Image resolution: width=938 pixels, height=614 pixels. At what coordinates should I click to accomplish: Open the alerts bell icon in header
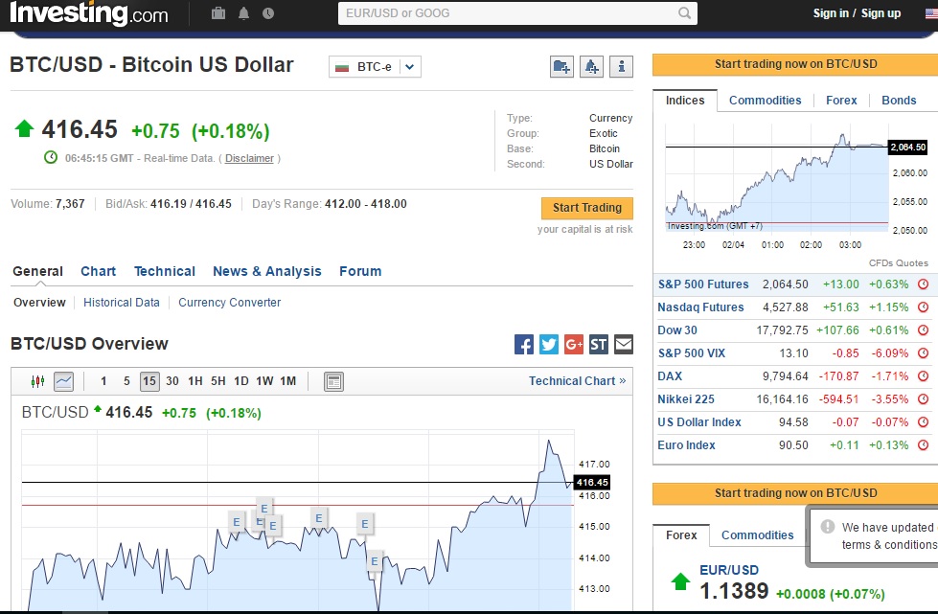point(243,13)
